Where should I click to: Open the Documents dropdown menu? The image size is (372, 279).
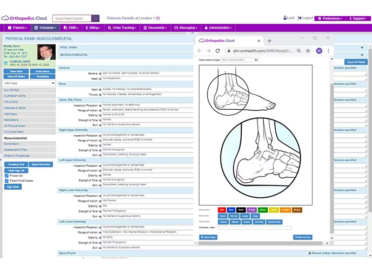pos(155,28)
